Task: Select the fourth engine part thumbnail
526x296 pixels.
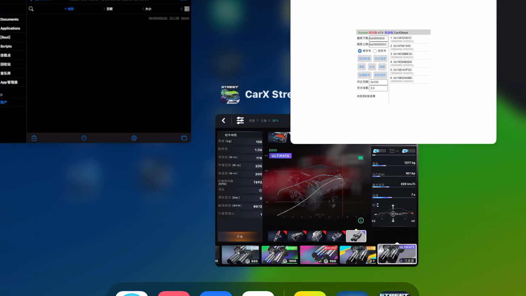Action: tap(336, 236)
